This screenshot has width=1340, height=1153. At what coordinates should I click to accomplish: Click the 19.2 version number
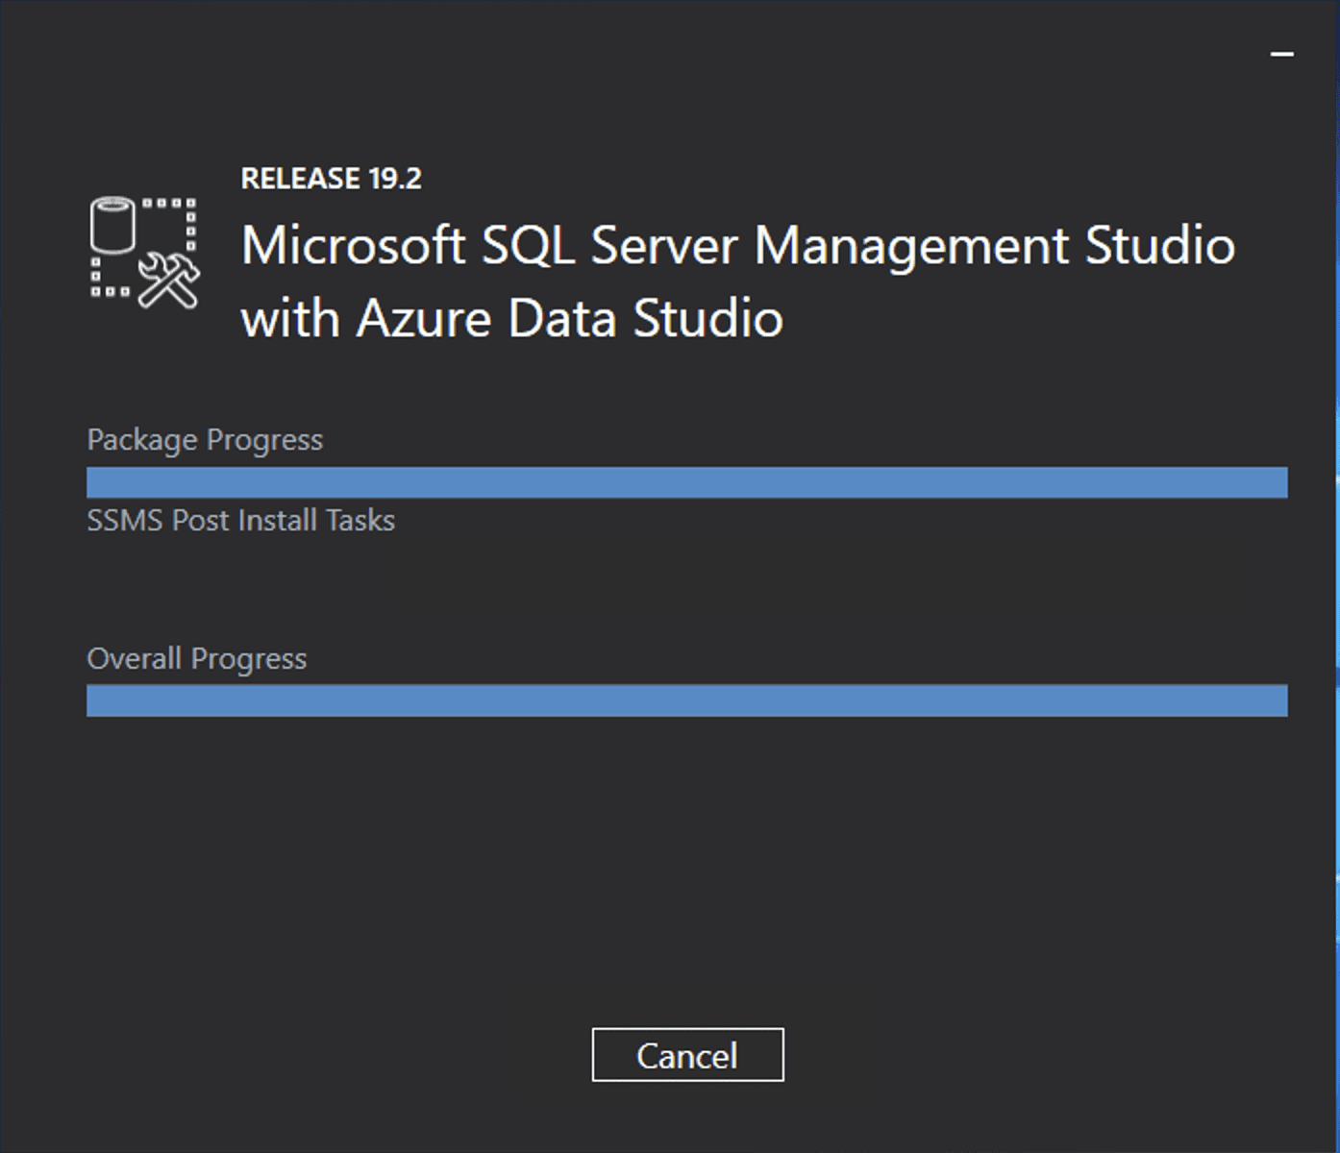point(395,179)
